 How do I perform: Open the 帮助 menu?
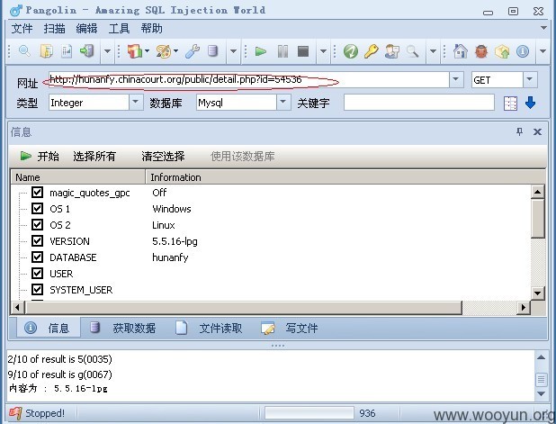(151, 29)
